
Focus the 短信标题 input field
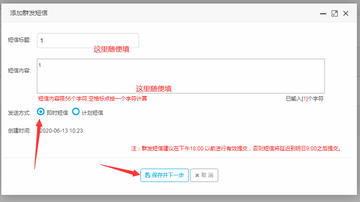click(x=88, y=40)
